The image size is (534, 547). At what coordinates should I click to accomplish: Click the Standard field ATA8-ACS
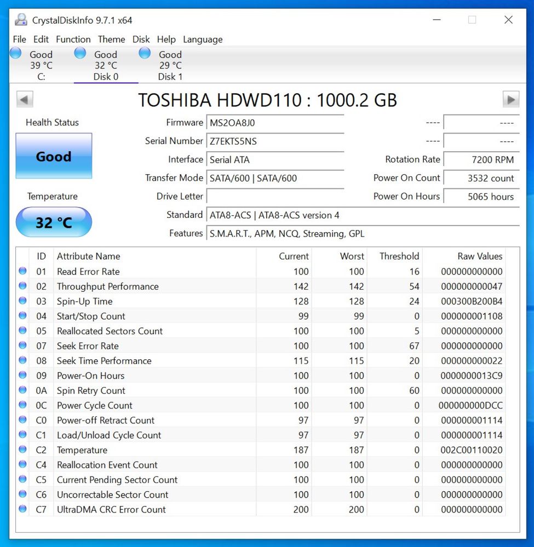[363, 215]
